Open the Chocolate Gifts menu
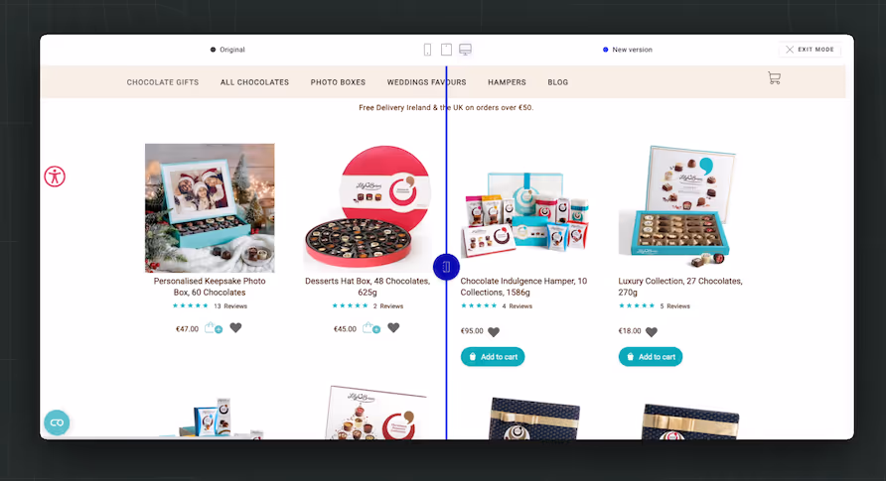Viewport: 886px width, 481px height. pos(163,82)
